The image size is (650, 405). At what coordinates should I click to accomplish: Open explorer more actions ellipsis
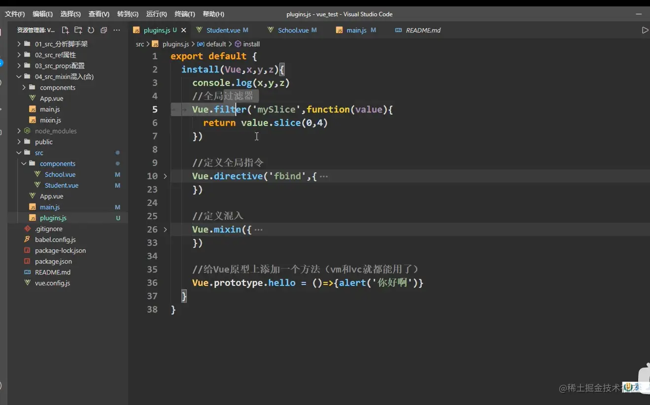click(x=117, y=30)
